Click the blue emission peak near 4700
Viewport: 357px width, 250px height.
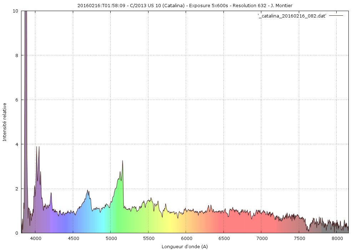point(88,191)
